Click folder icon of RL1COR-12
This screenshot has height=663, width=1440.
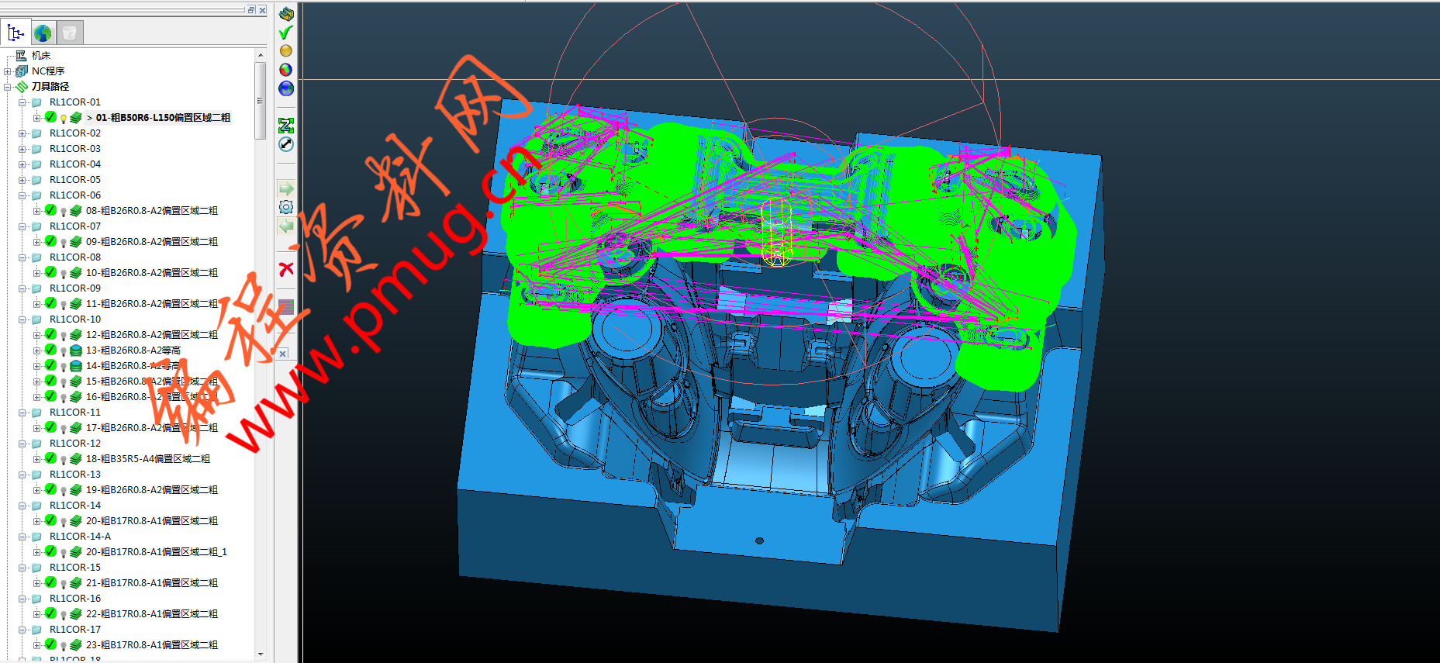36,444
